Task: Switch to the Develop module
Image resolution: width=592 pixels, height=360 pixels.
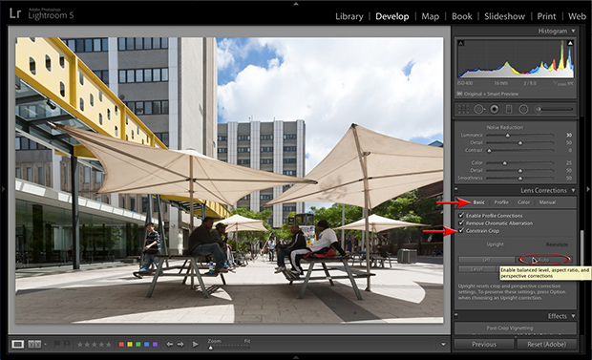Action: point(391,16)
